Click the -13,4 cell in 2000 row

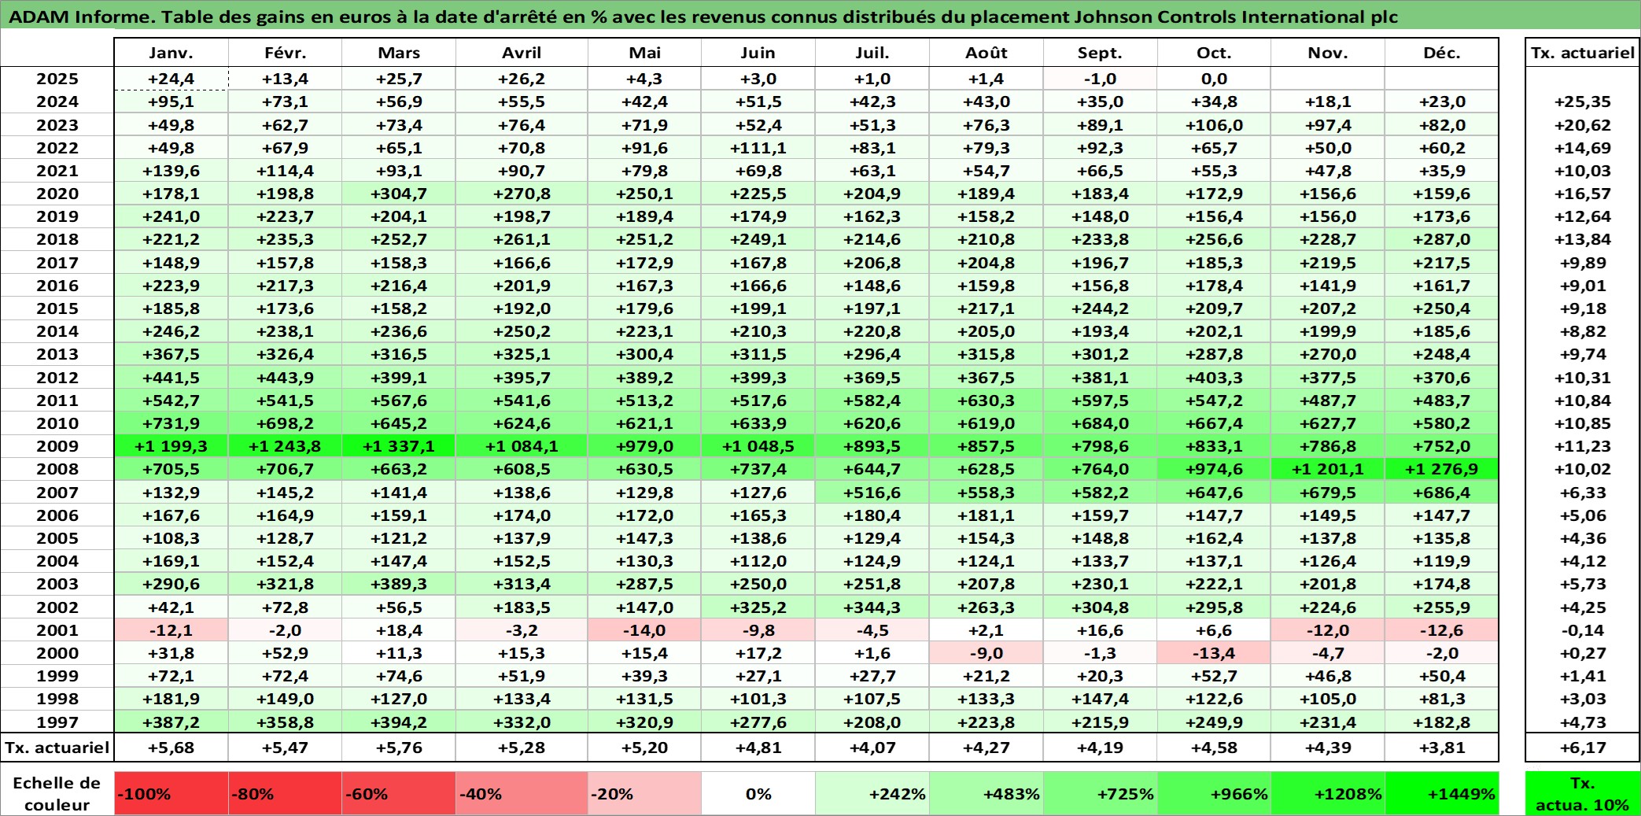pyautogui.click(x=1214, y=653)
